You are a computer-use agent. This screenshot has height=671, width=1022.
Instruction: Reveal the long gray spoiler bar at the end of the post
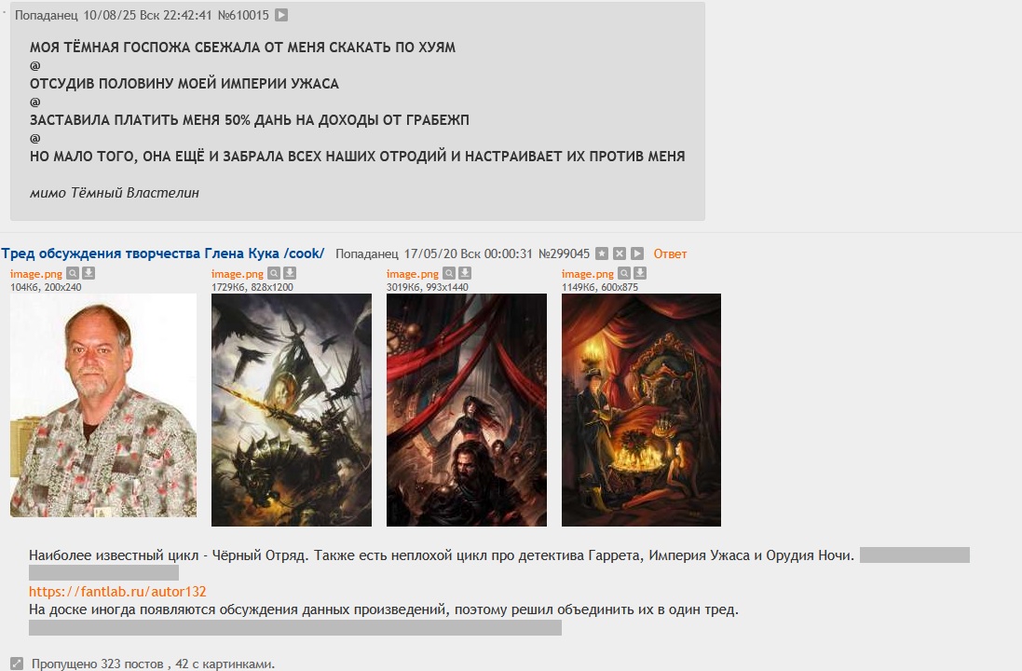pos(295,628)
